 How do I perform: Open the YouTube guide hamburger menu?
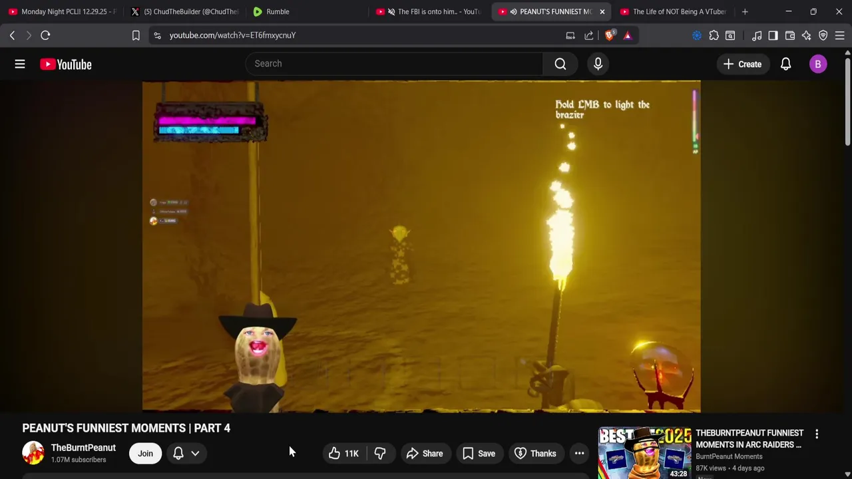[x=20, y=64]
